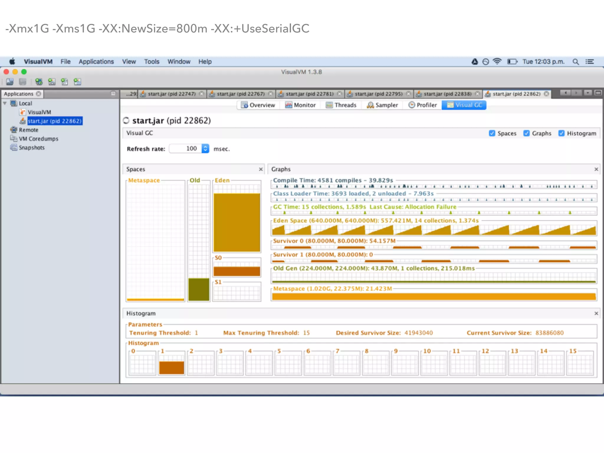604x453 pixels.
Task: Close the start.jar (pid 22862) tab
Action: click(546, 94)
